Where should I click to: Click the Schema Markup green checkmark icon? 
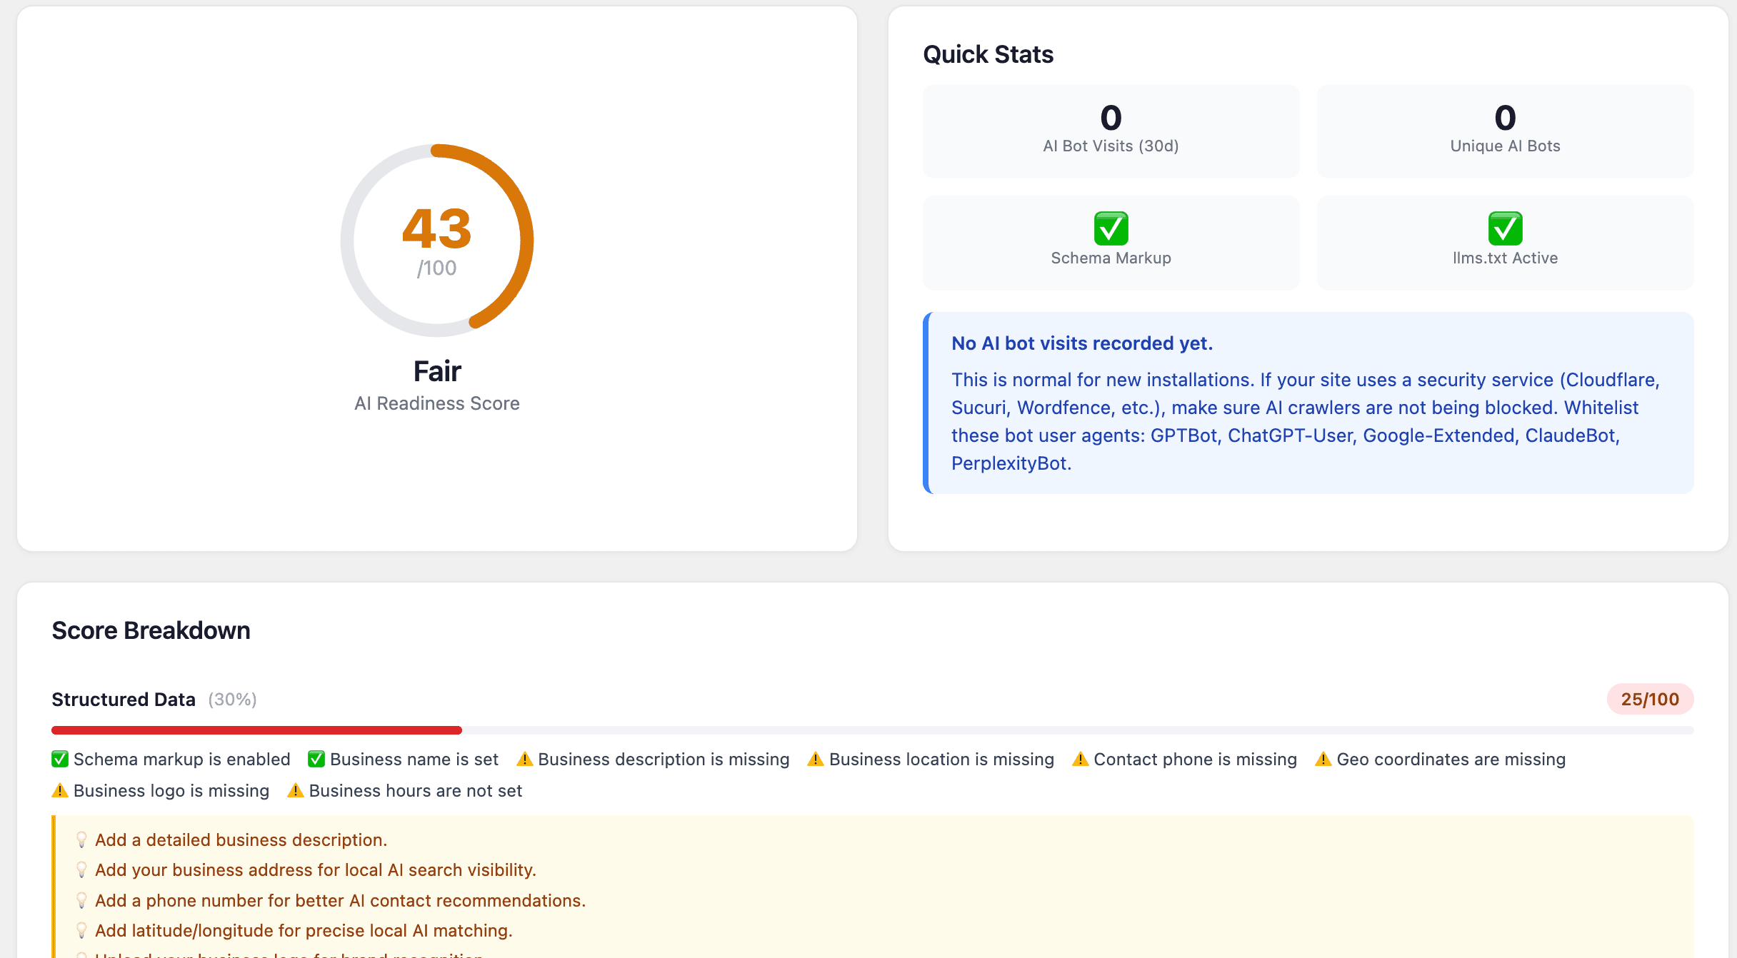click(x=1110, y=228)
